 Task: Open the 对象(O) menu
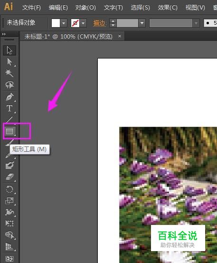click(85, 8)
